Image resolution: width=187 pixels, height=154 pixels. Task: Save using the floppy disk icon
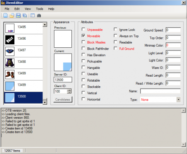click(x=18, y=15)
